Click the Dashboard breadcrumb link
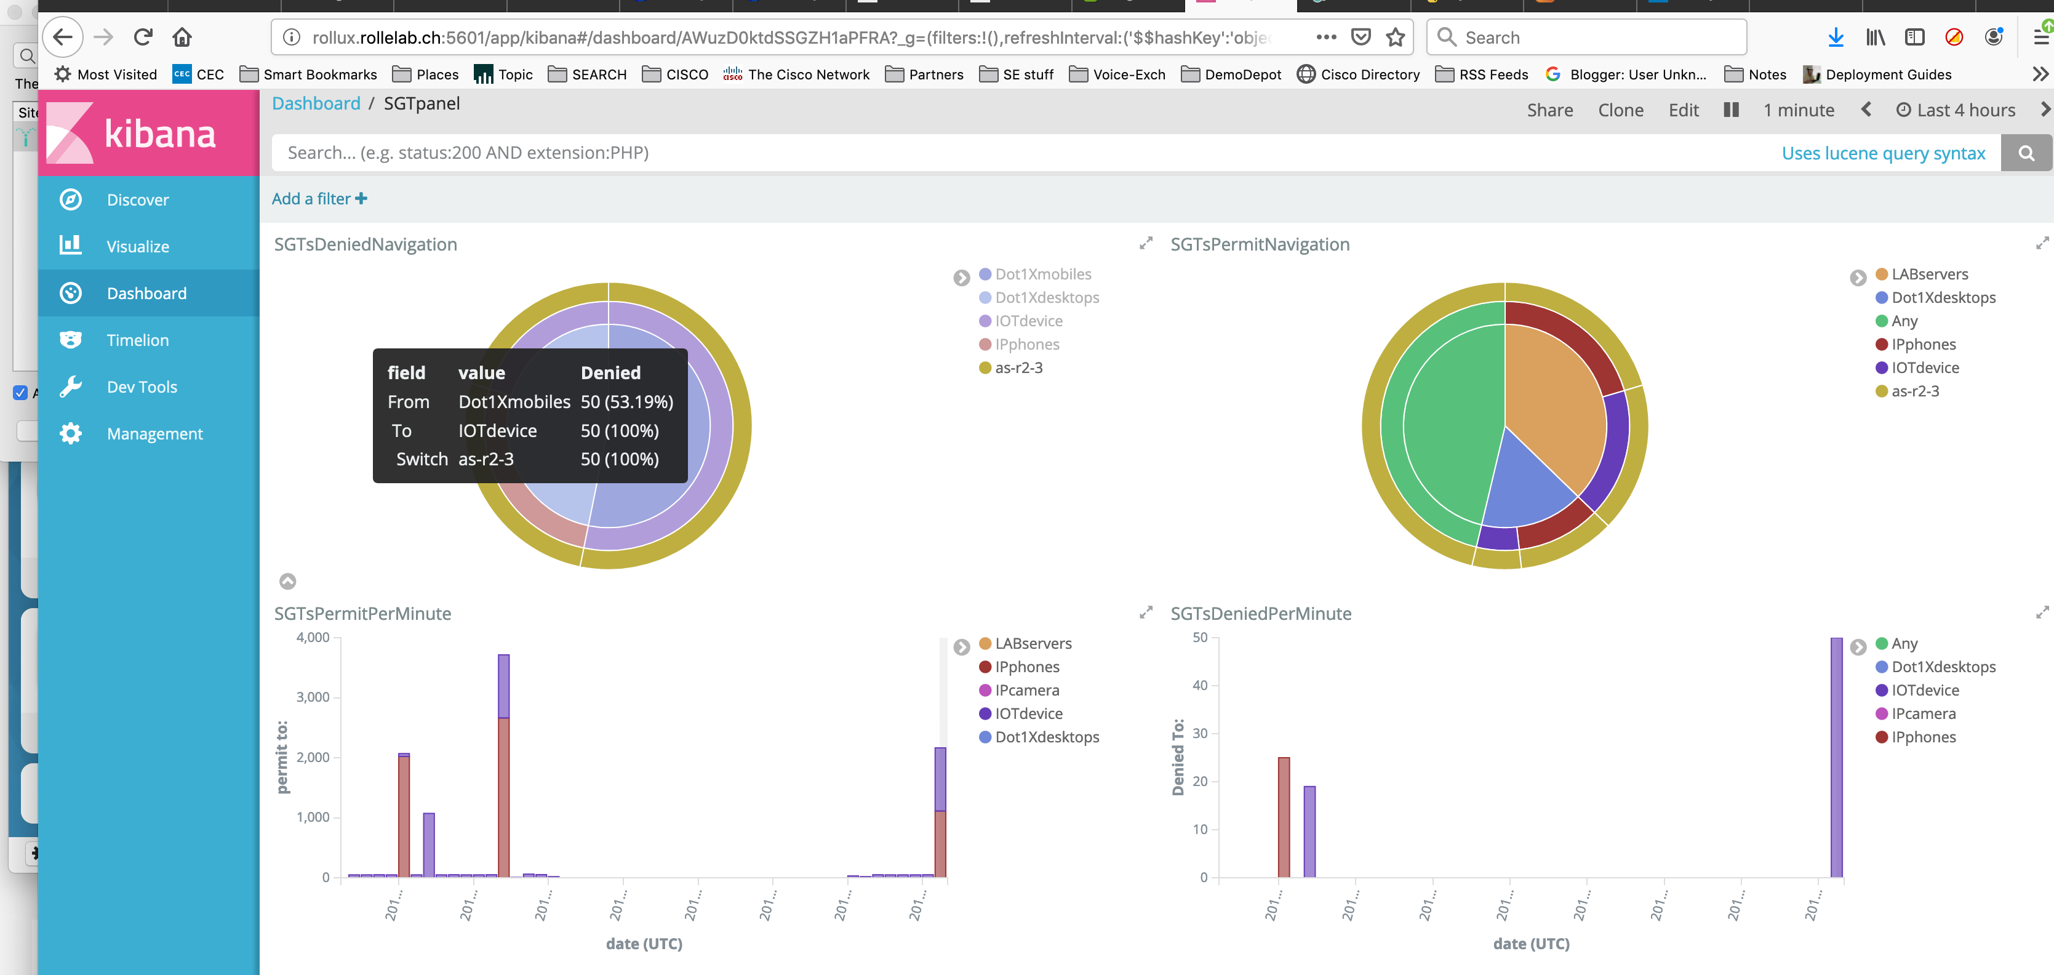Screen dimensions: 2054x975 coord(316,104)
